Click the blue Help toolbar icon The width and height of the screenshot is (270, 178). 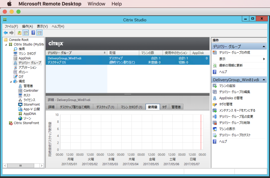33,33
